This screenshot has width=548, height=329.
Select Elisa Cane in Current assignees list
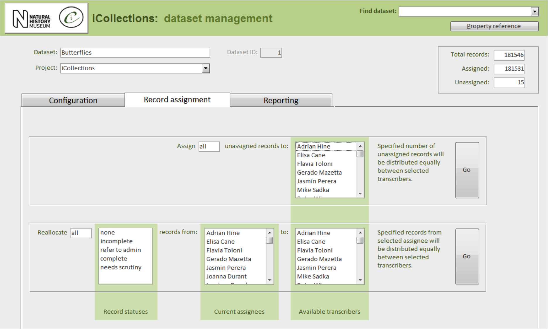pyautogui.click(x=235, y=242)
